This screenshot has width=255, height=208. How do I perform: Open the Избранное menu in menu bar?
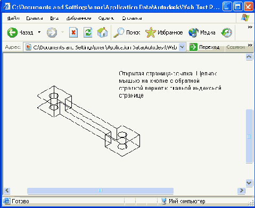click(79, 18)
